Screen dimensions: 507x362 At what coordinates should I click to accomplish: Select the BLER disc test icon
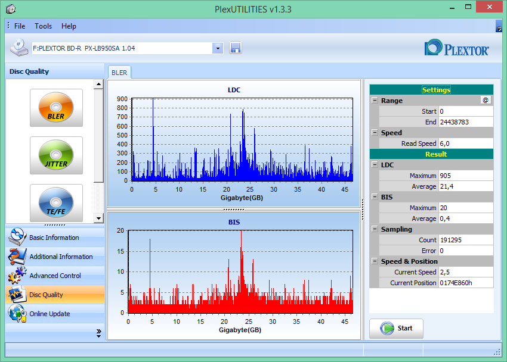click(x=56, y=108)
